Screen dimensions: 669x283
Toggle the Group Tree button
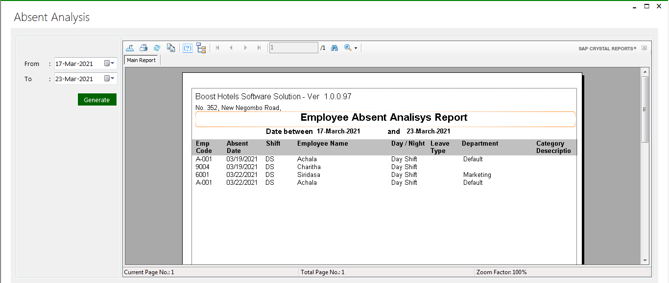[201, 48]
